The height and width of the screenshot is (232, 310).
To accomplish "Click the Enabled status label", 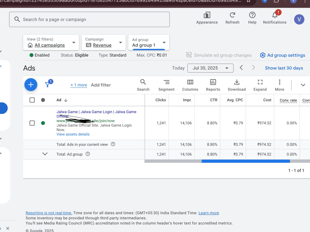I will pyautogui.click(x=42, y=55).
